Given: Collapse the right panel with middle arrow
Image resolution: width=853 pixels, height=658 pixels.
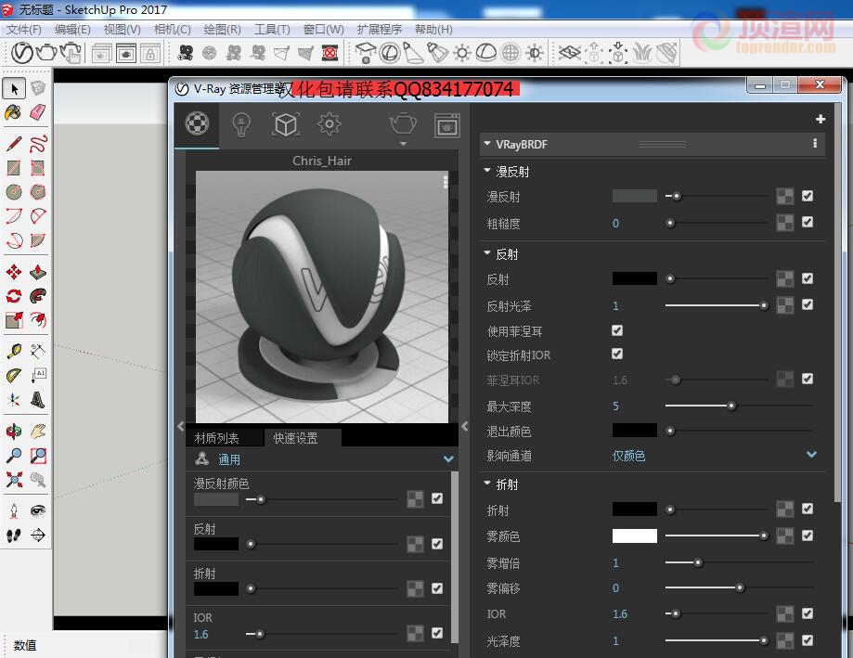Looking at the screenshot, I should tap(465, 426).
